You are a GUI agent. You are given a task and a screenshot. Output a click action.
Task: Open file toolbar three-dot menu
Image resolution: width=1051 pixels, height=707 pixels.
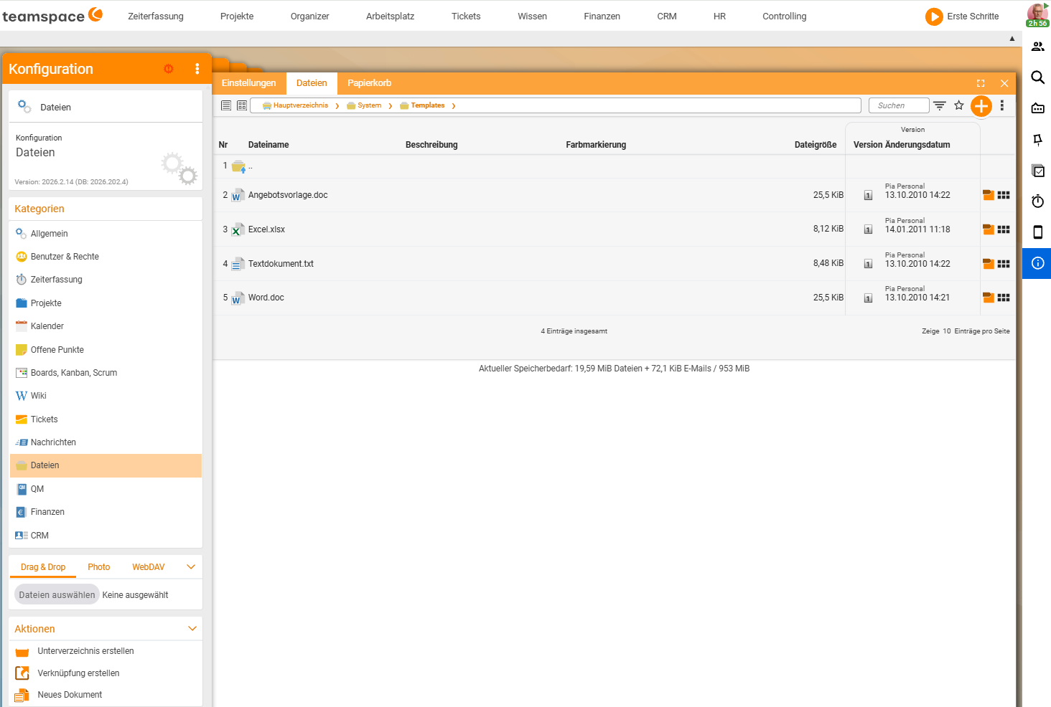[1001, 105]
